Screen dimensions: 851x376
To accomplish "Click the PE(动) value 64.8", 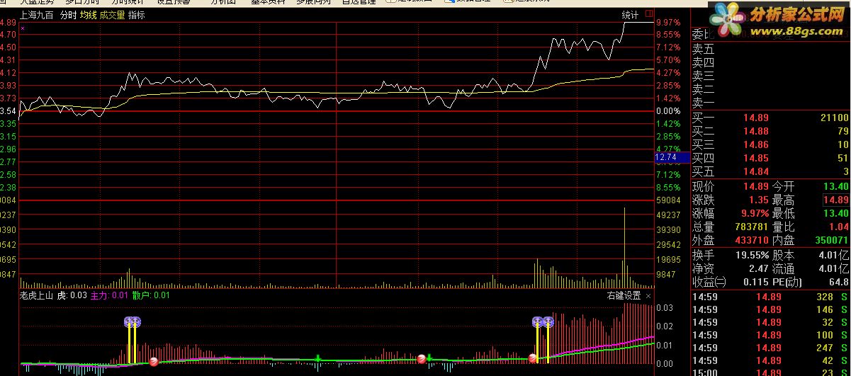I will [x=839, y=282].
